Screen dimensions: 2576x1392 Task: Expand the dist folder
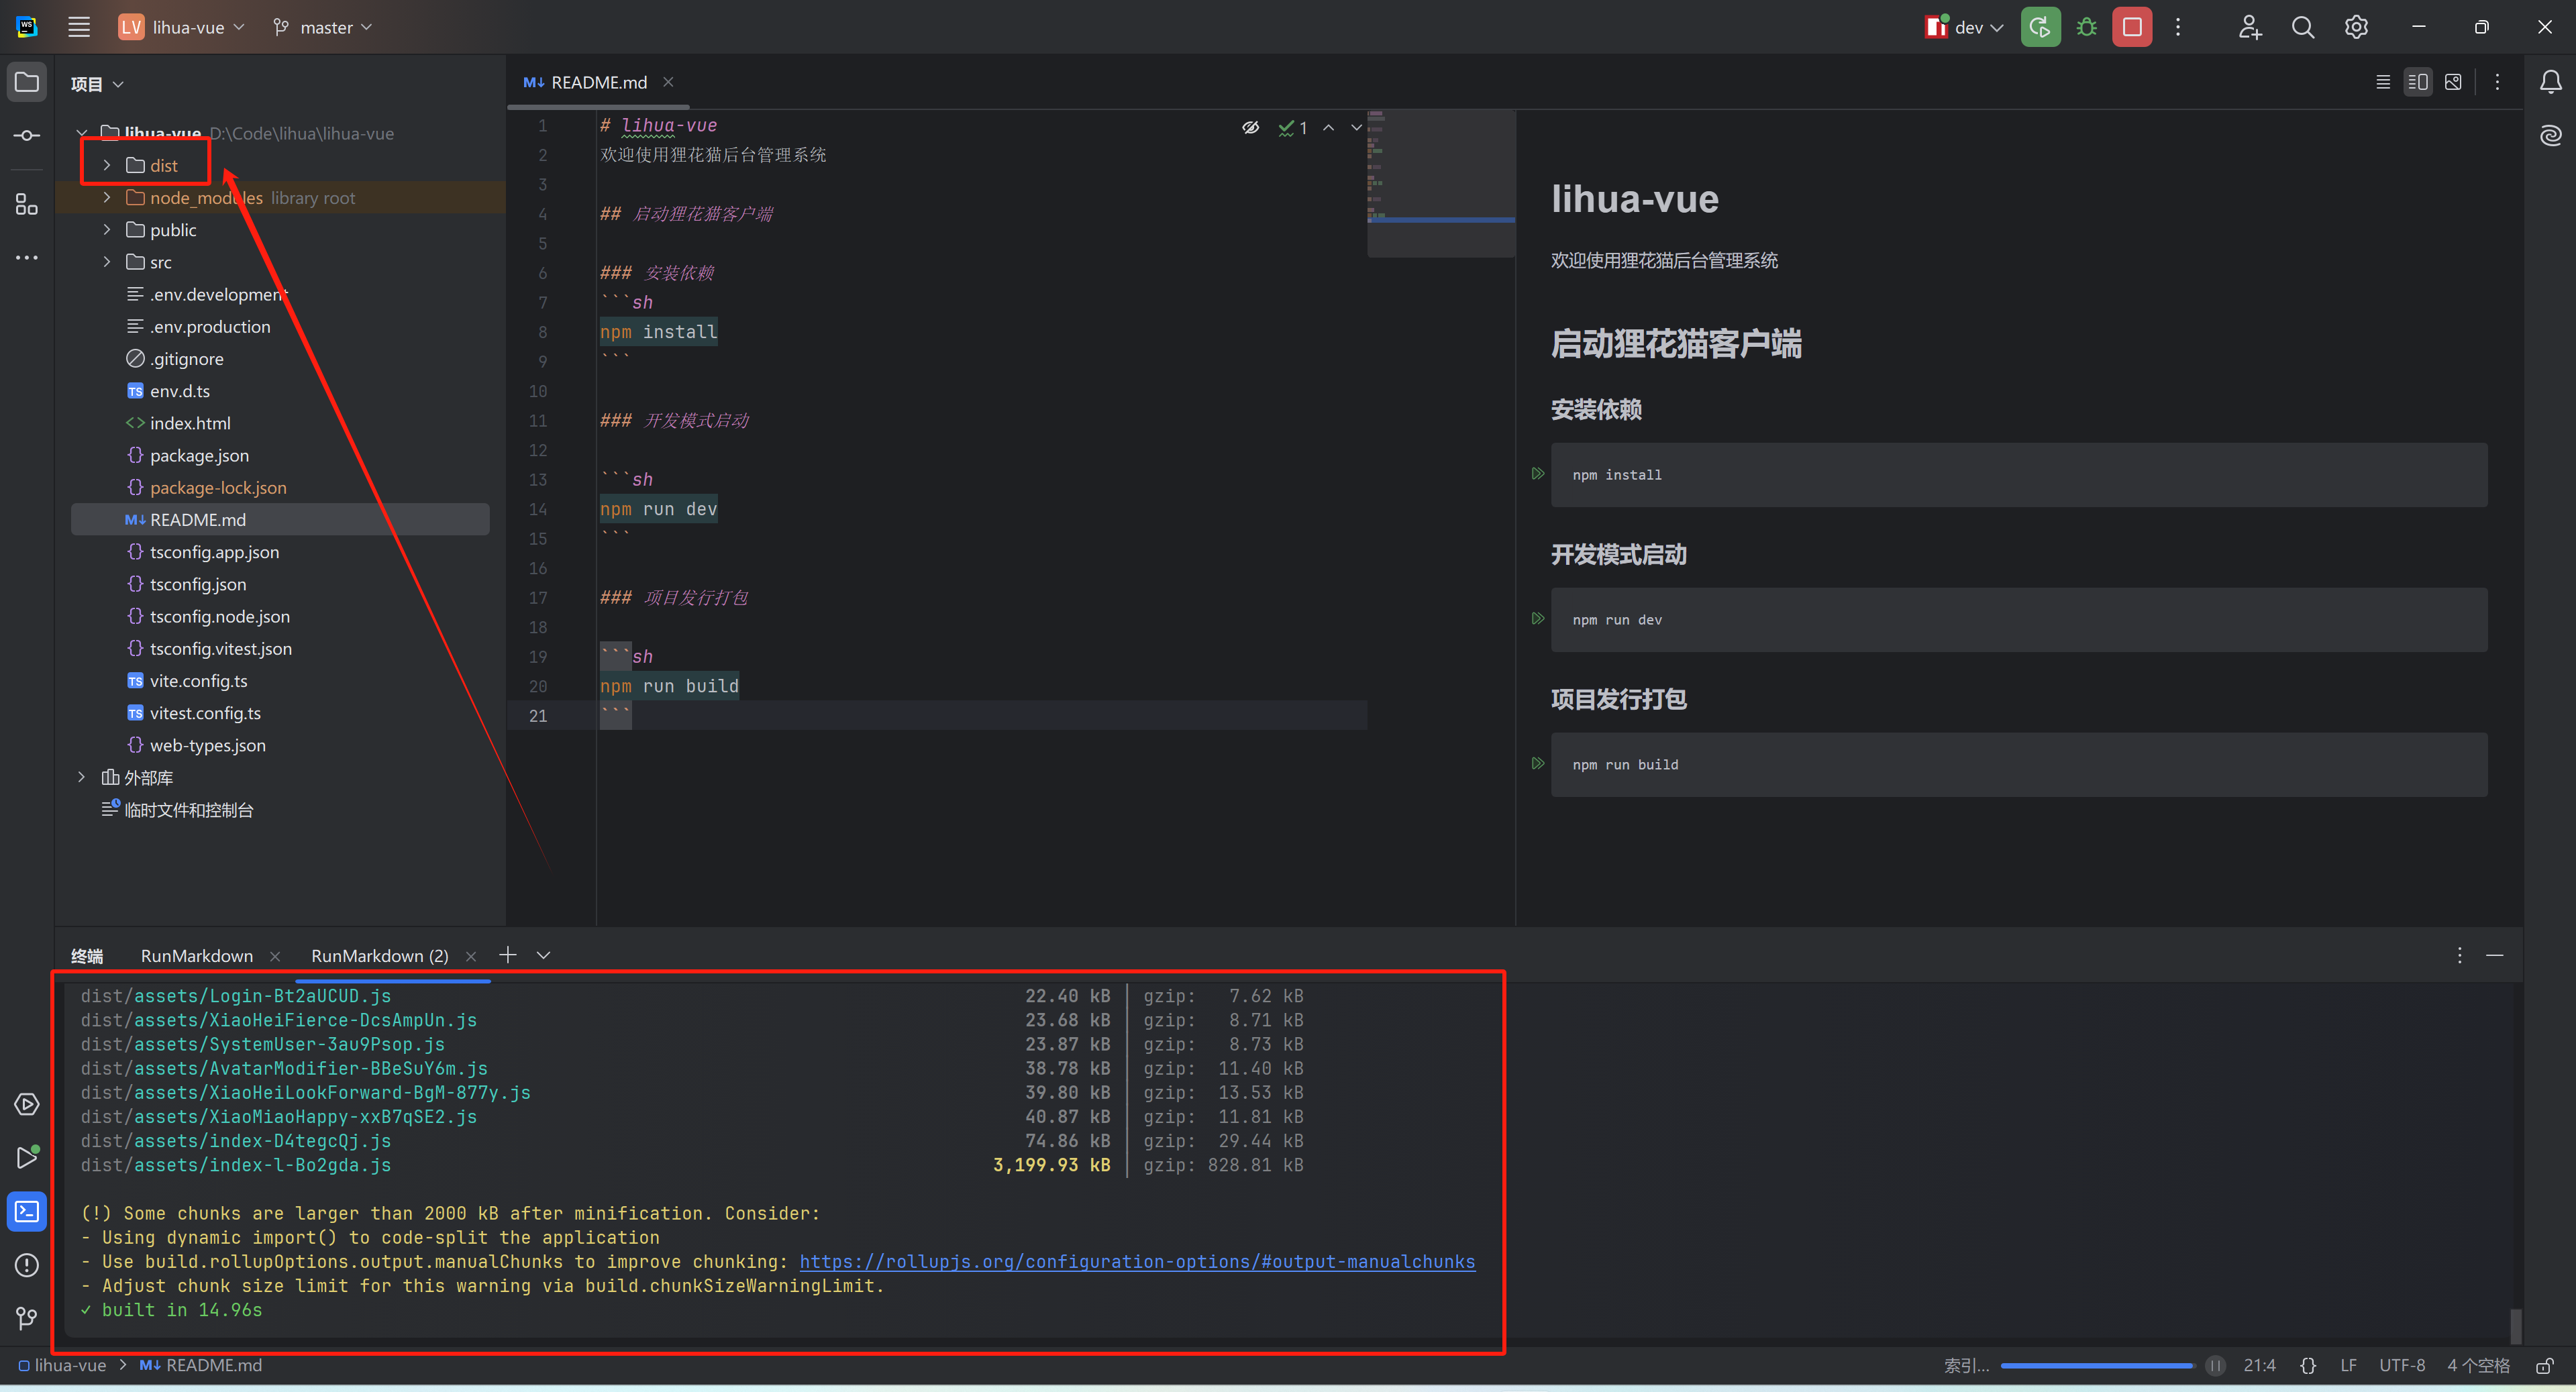(x=107, y=165)
